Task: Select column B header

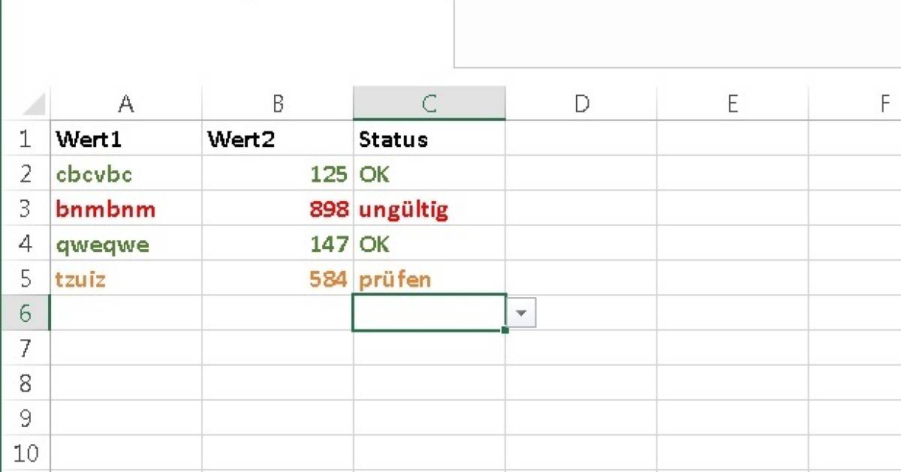Action: click(278, 104)
